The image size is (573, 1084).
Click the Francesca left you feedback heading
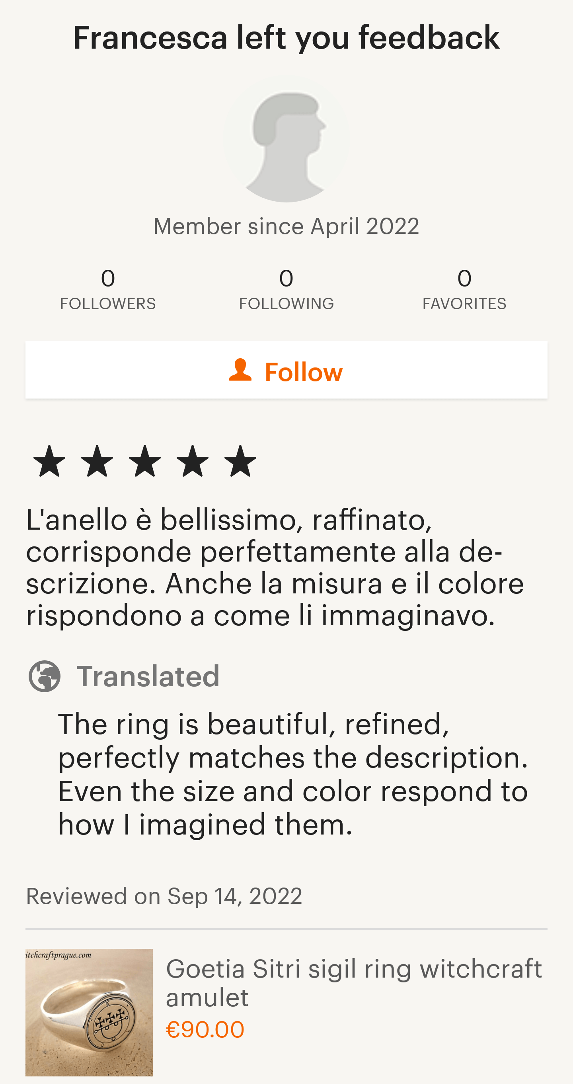pos(286,38)
